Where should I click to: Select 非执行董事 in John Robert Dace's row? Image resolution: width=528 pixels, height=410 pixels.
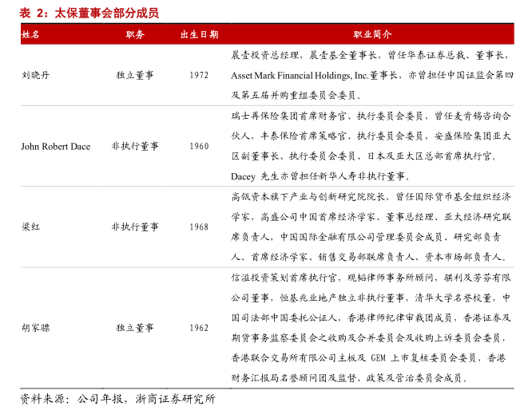[x=135, y=147]
